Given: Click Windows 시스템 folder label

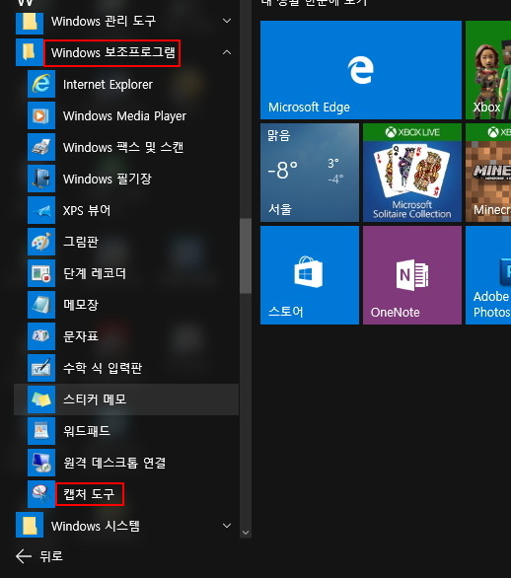Looking at the screenshot, I should tap(96, 526).
